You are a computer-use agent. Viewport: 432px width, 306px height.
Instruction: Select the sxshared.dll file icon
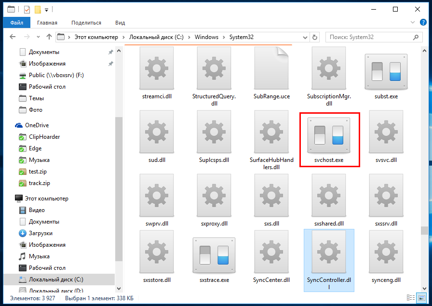[x=329, y=195]
